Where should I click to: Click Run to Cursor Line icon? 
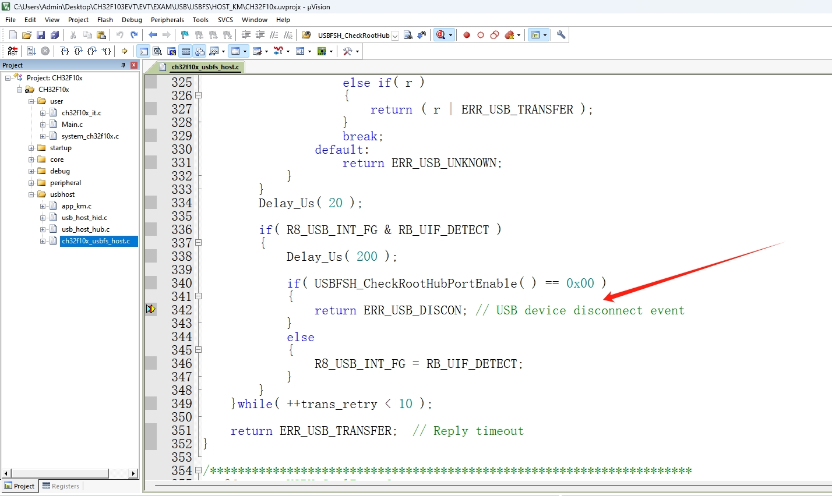coord(106,51)
